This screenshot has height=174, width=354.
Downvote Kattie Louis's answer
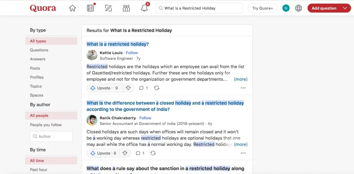click(x=128, y=88)
